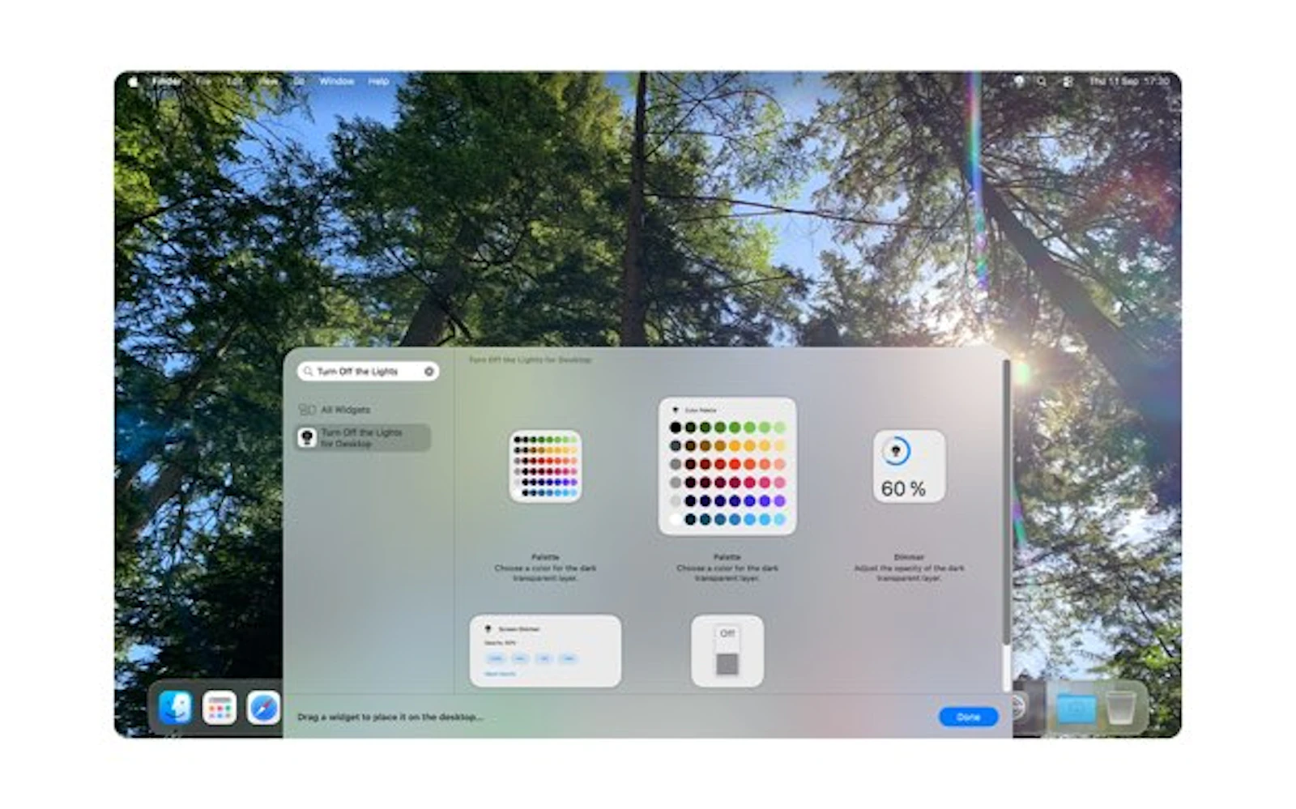This screenshot has width=1296, height=809.
Task: Add the Screen Dimmer wide widget
Action: pyautogui.click(x=545, y=651)
